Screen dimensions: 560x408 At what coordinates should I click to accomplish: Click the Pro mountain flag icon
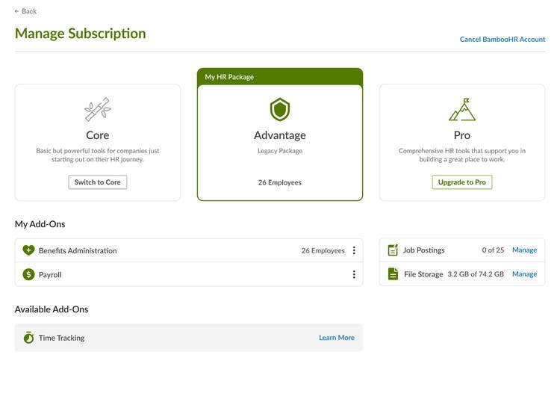pyautogui.click(x=461, y=109)
